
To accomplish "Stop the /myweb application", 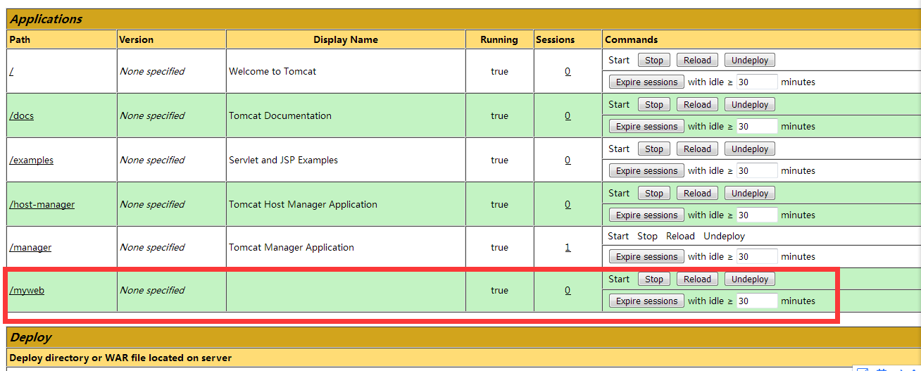I will [654, 279].
